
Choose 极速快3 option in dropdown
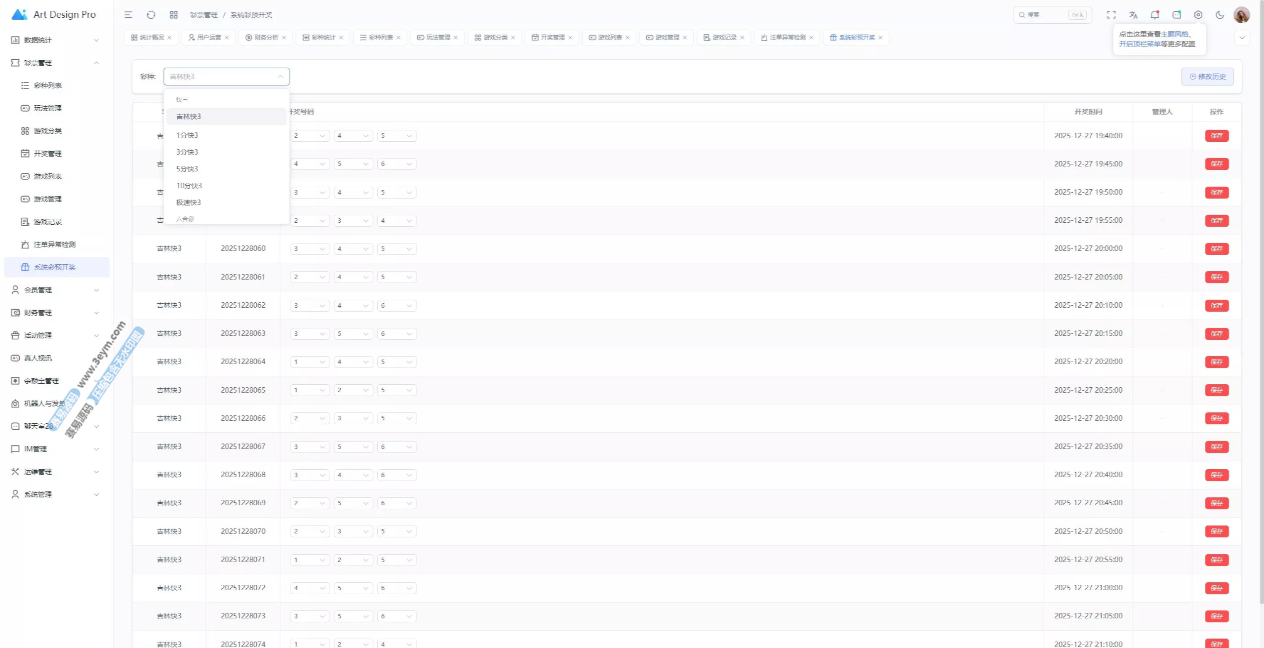189,202
